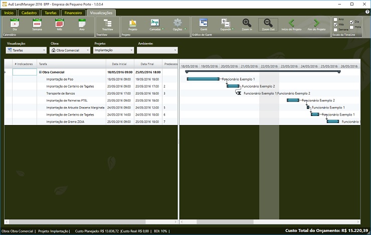
Task: Click the Expandir icon
Action: pyautogui.click(x=225, y=23)
